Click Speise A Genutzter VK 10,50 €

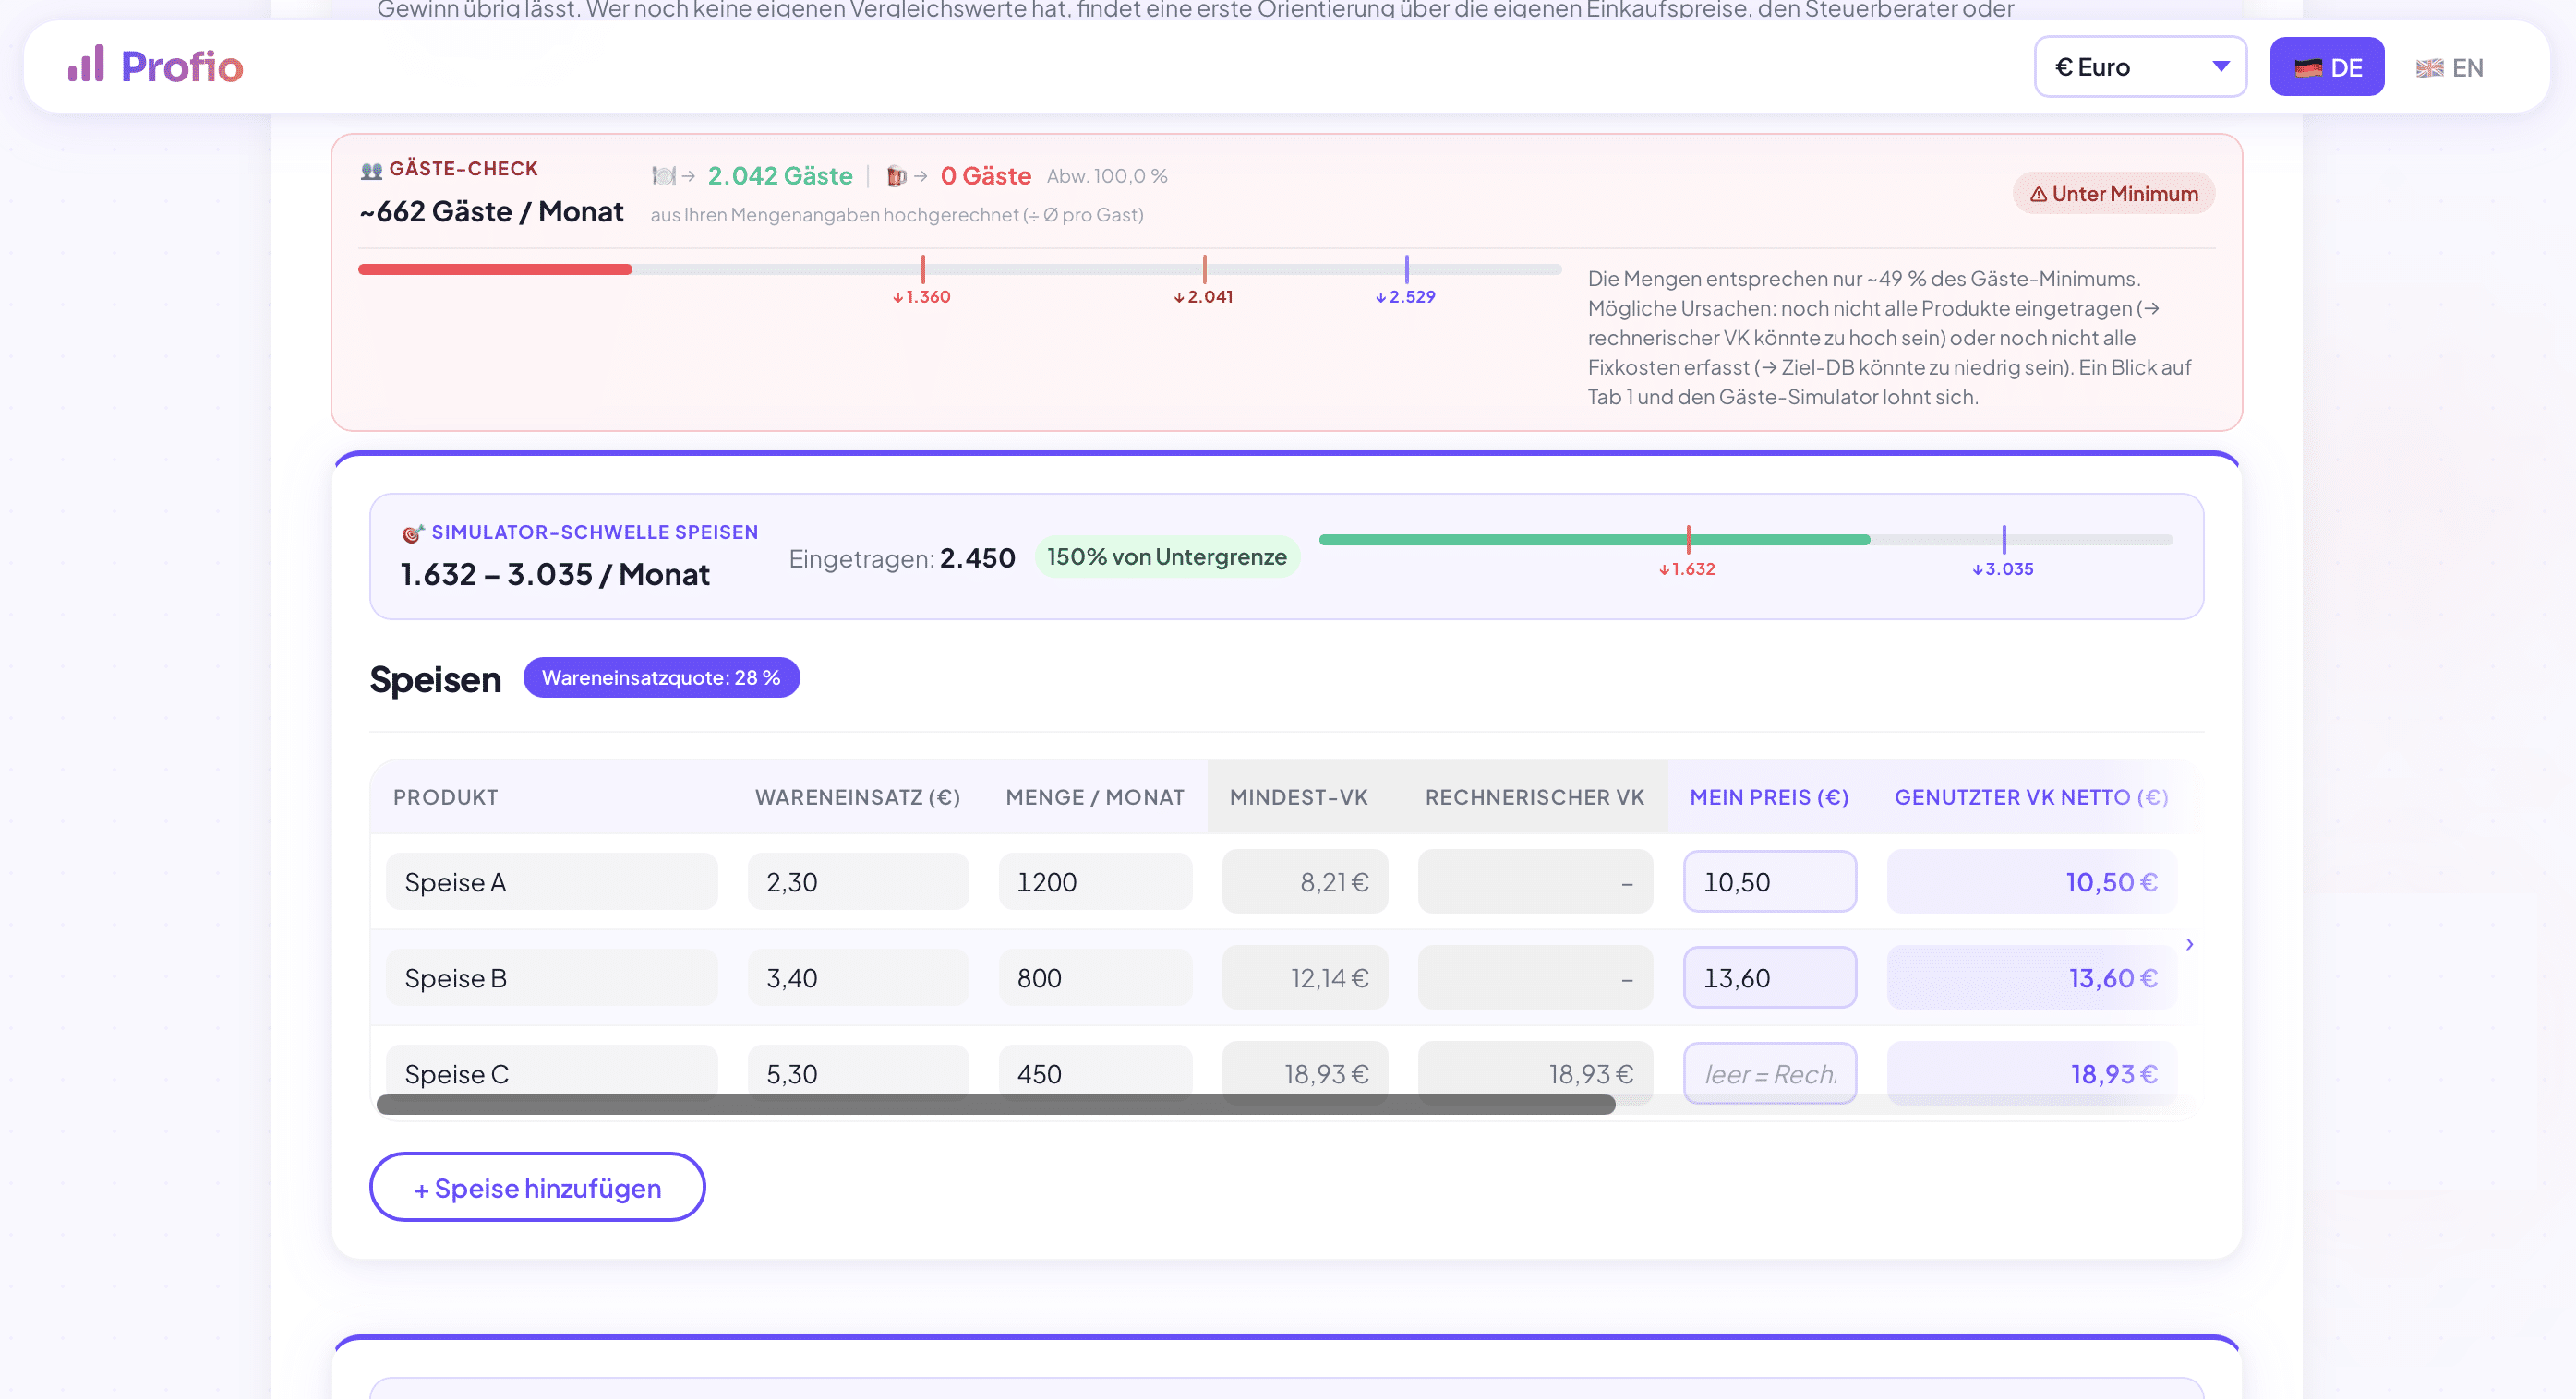click(2031, 881)
